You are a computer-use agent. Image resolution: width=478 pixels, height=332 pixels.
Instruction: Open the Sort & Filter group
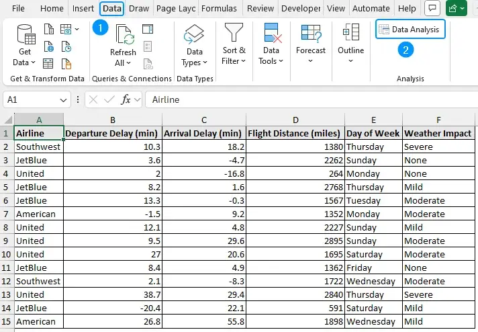[x=234, y=44]
